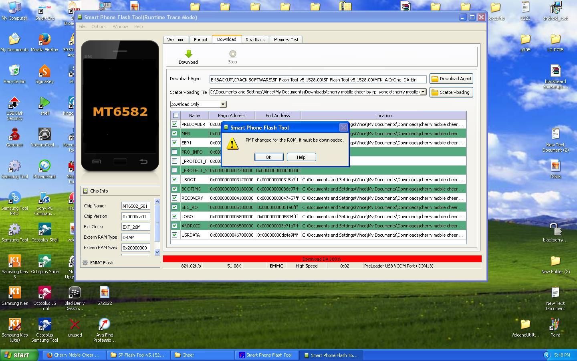This screenshot has height=361, width=577.
Task: Open the Paint desktop shortcut
Action: [x=555, y=324]
